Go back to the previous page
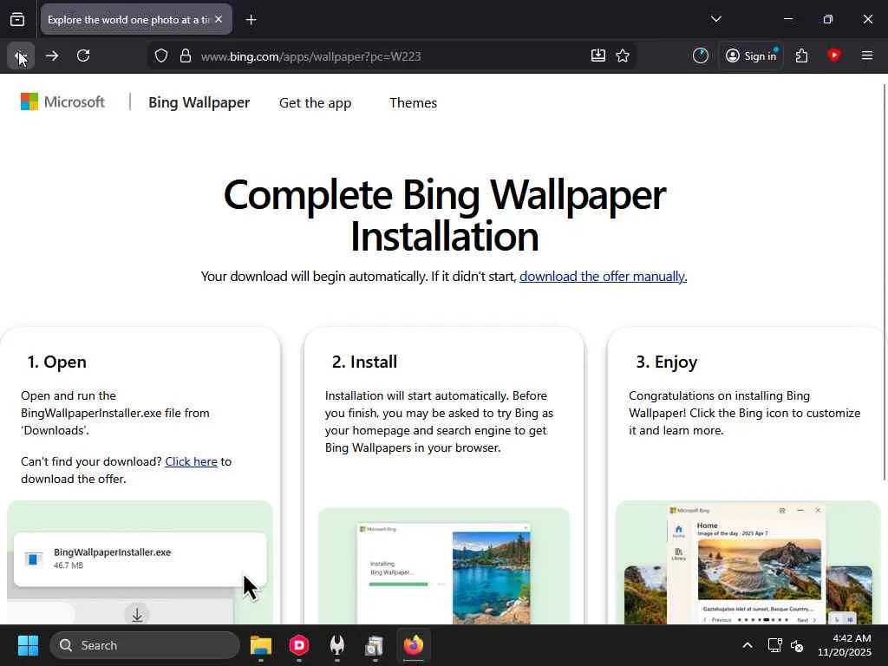The width and height of the screenshot is (888, 666). point(21,56)
